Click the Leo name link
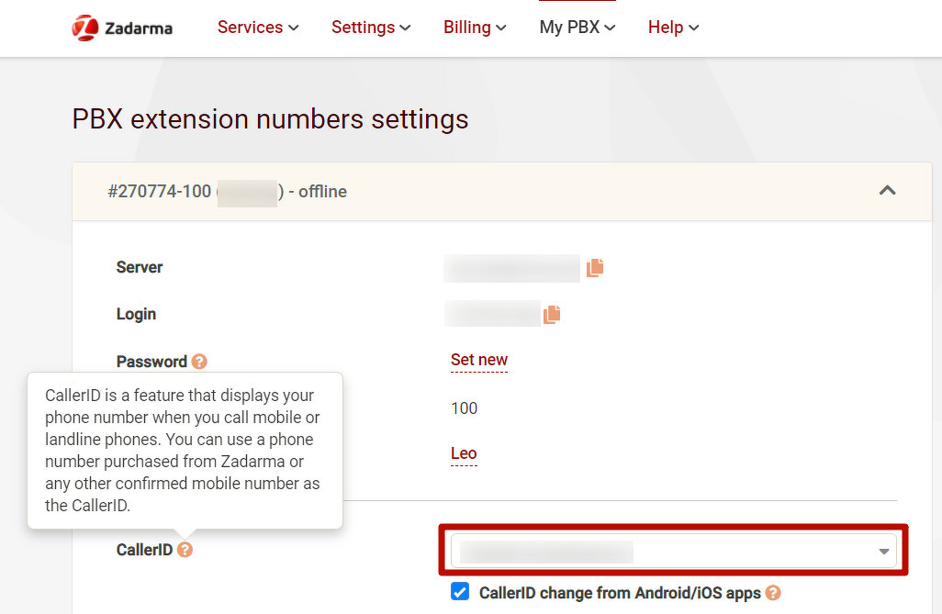The width and height of the screenshot is (942, 614). click(464, 453)
